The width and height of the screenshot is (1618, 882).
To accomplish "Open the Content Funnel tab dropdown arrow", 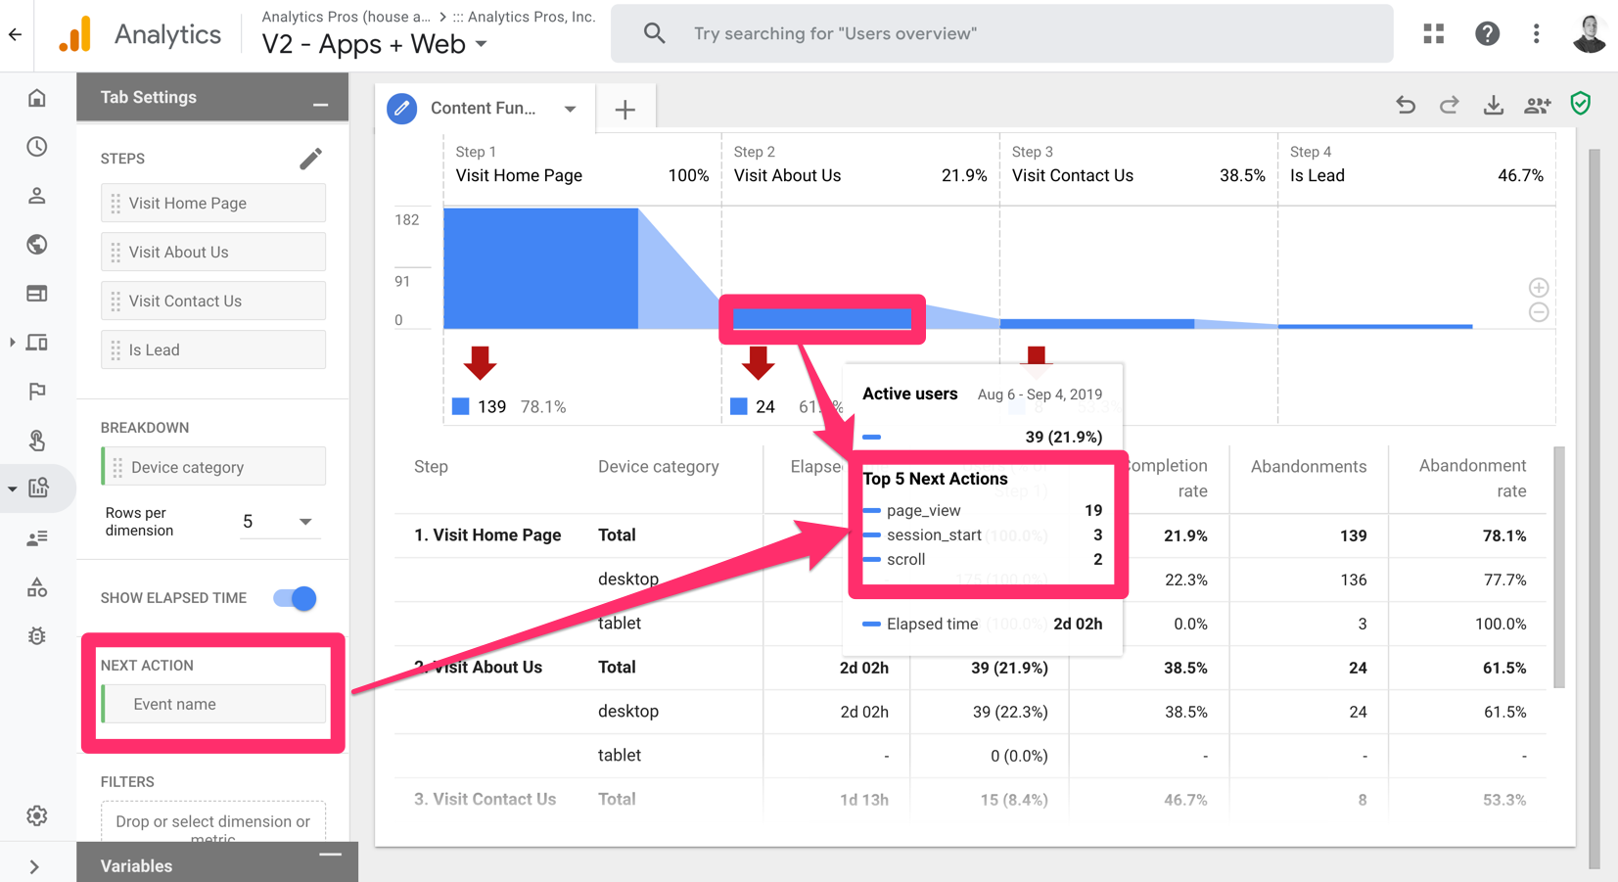I will click(571, 109).
